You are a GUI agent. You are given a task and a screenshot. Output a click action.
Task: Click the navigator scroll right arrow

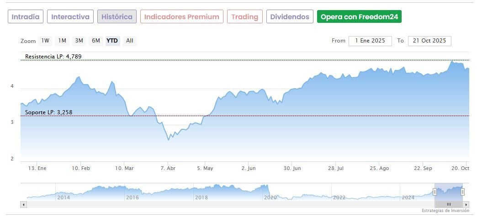tap(466, 204)
